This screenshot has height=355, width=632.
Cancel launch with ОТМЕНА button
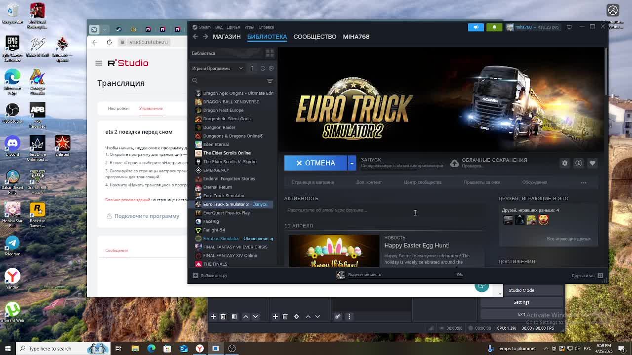(x=316, y=163)
